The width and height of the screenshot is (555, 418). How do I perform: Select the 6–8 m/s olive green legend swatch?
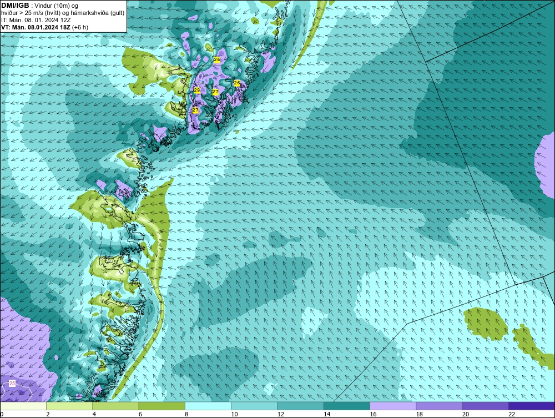(162, 406)
